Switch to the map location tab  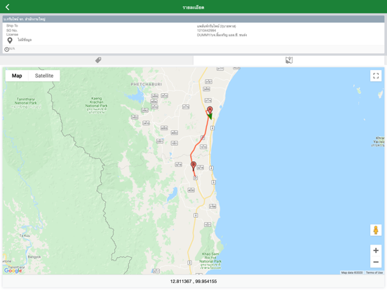click(x=289, y=60)
